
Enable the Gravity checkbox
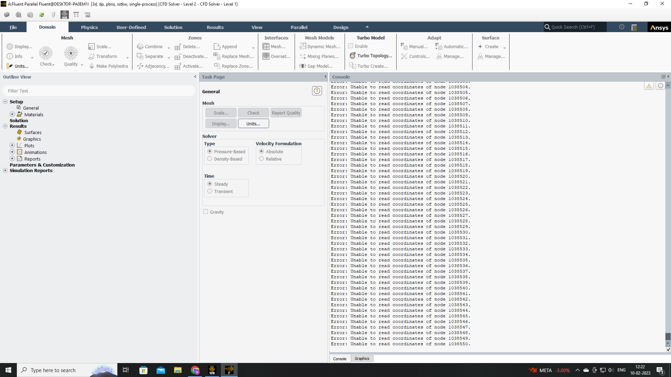(x=205, y=212)
